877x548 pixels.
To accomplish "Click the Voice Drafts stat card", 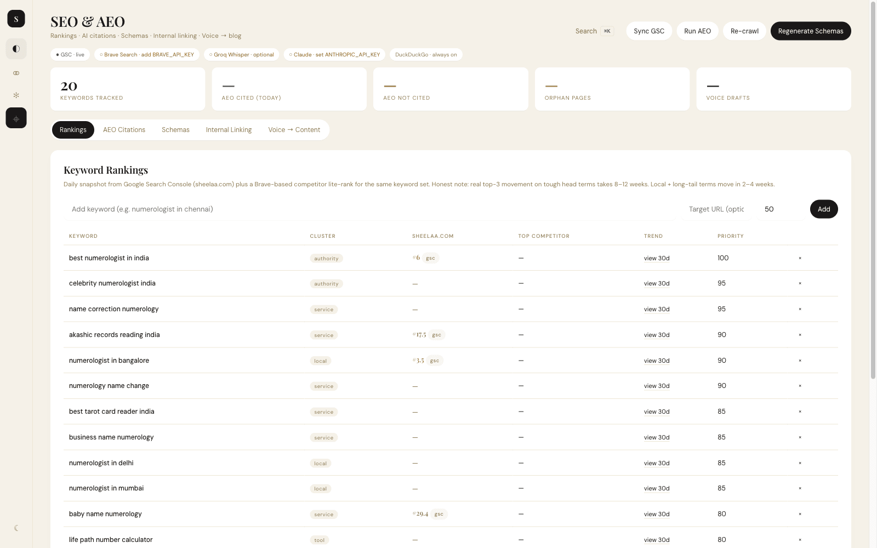I will tap(773, 89).
